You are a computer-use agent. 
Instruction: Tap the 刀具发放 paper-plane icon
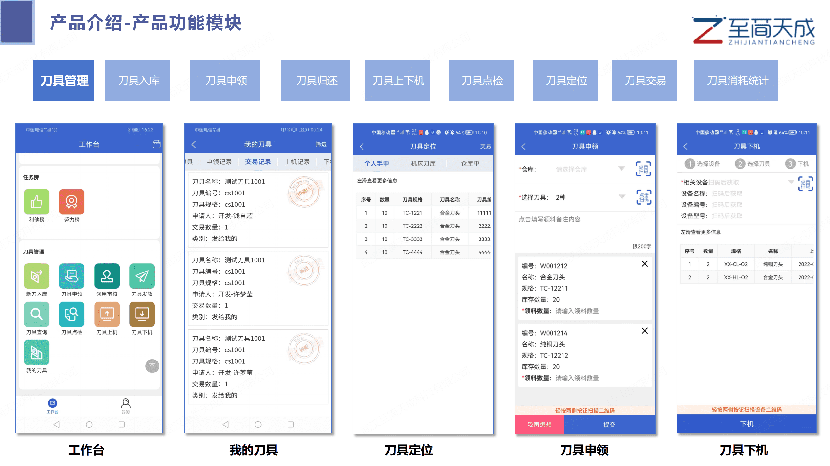tap(142, 276)
